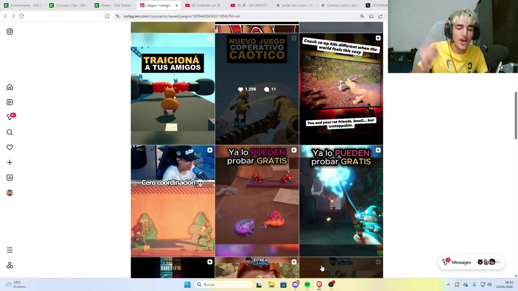The width and height of the screenshot is (518, 291).
Task: Open the Also from Meta icon
Action: click(10, 265)
